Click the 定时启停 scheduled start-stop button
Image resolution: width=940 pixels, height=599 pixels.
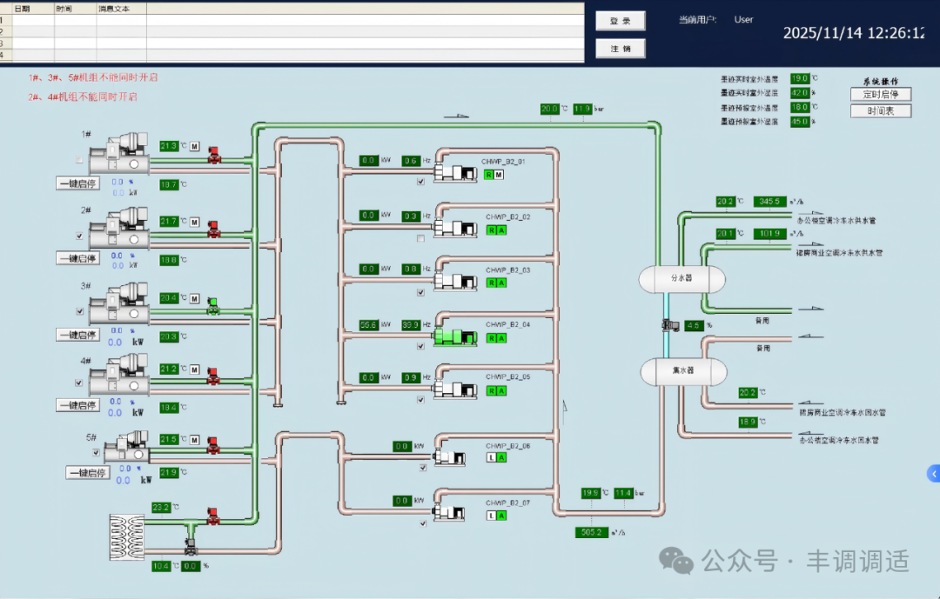tap(881, 94)
